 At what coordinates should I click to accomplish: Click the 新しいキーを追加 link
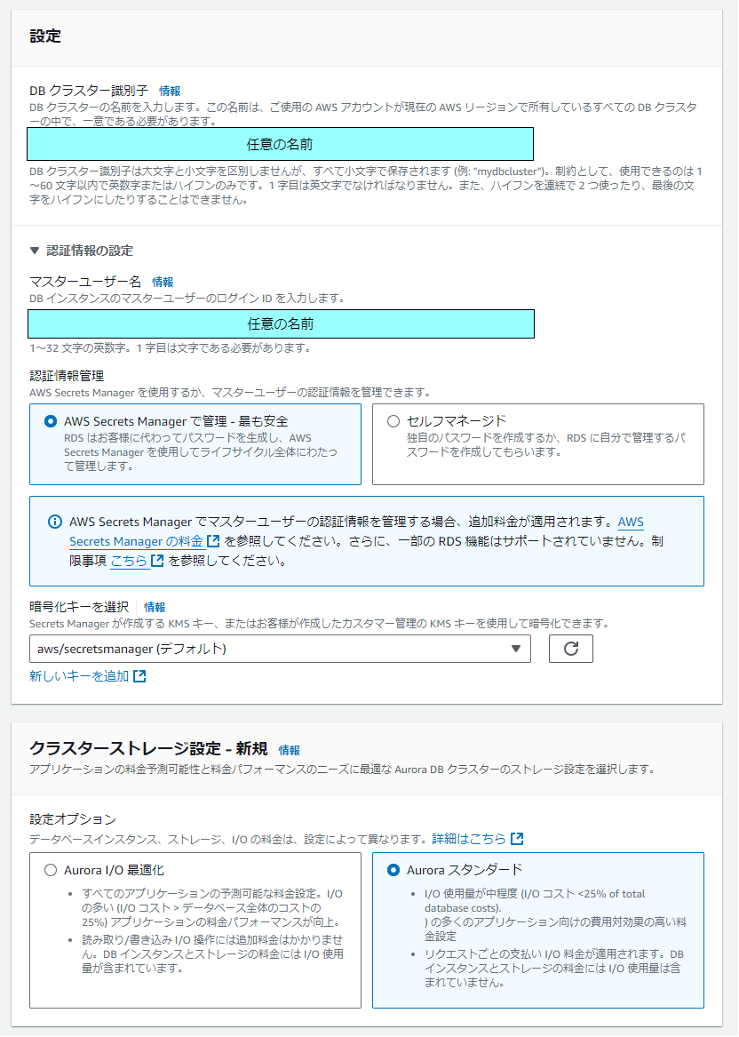point(79,676)
